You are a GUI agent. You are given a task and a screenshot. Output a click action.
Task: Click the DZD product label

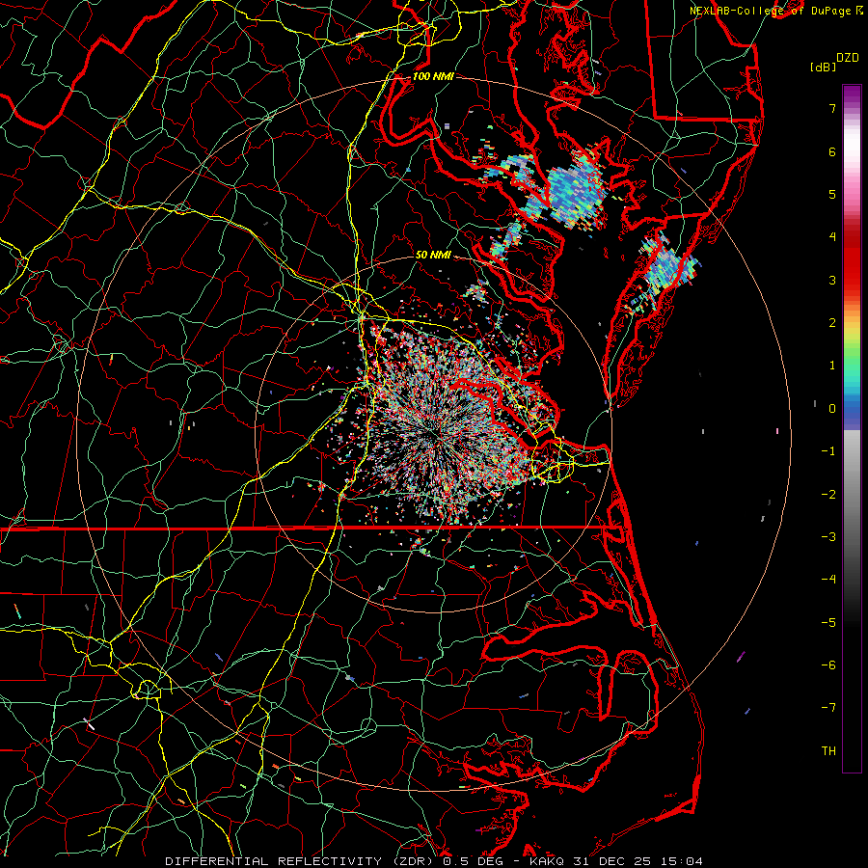click(848, 58)
